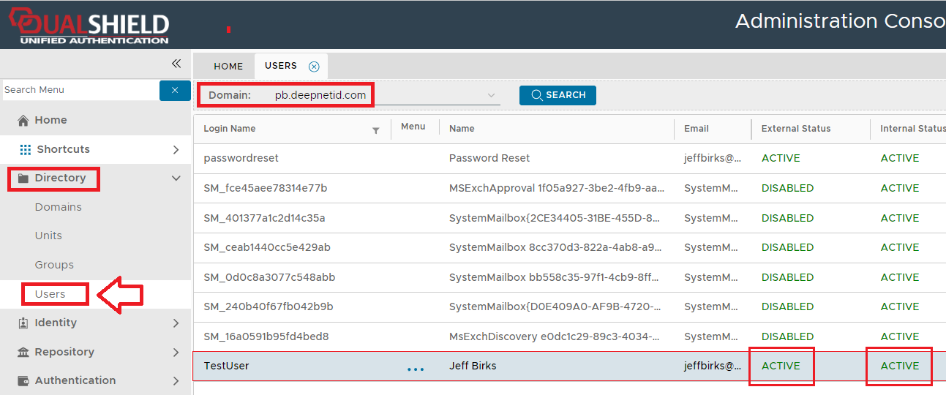Collapse the Directory menu section
Viewport: 946px width, 395px height.
[x=176, y=178]
